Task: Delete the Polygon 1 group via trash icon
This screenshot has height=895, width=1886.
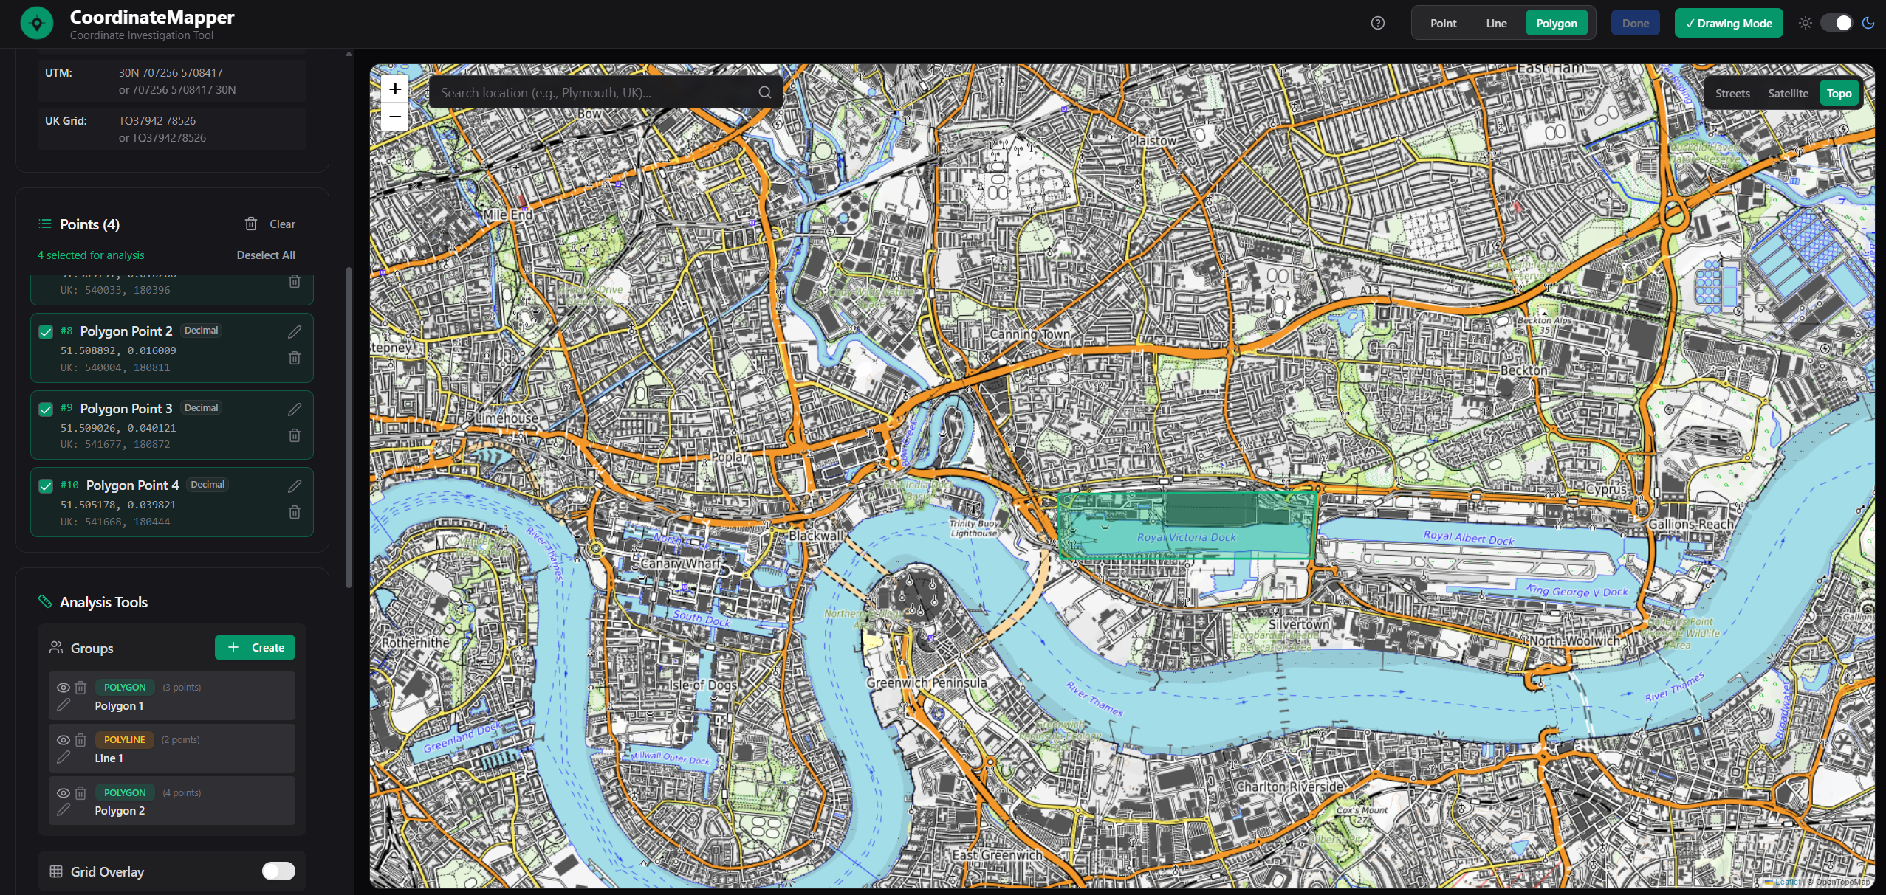Action: pos(81,688)
